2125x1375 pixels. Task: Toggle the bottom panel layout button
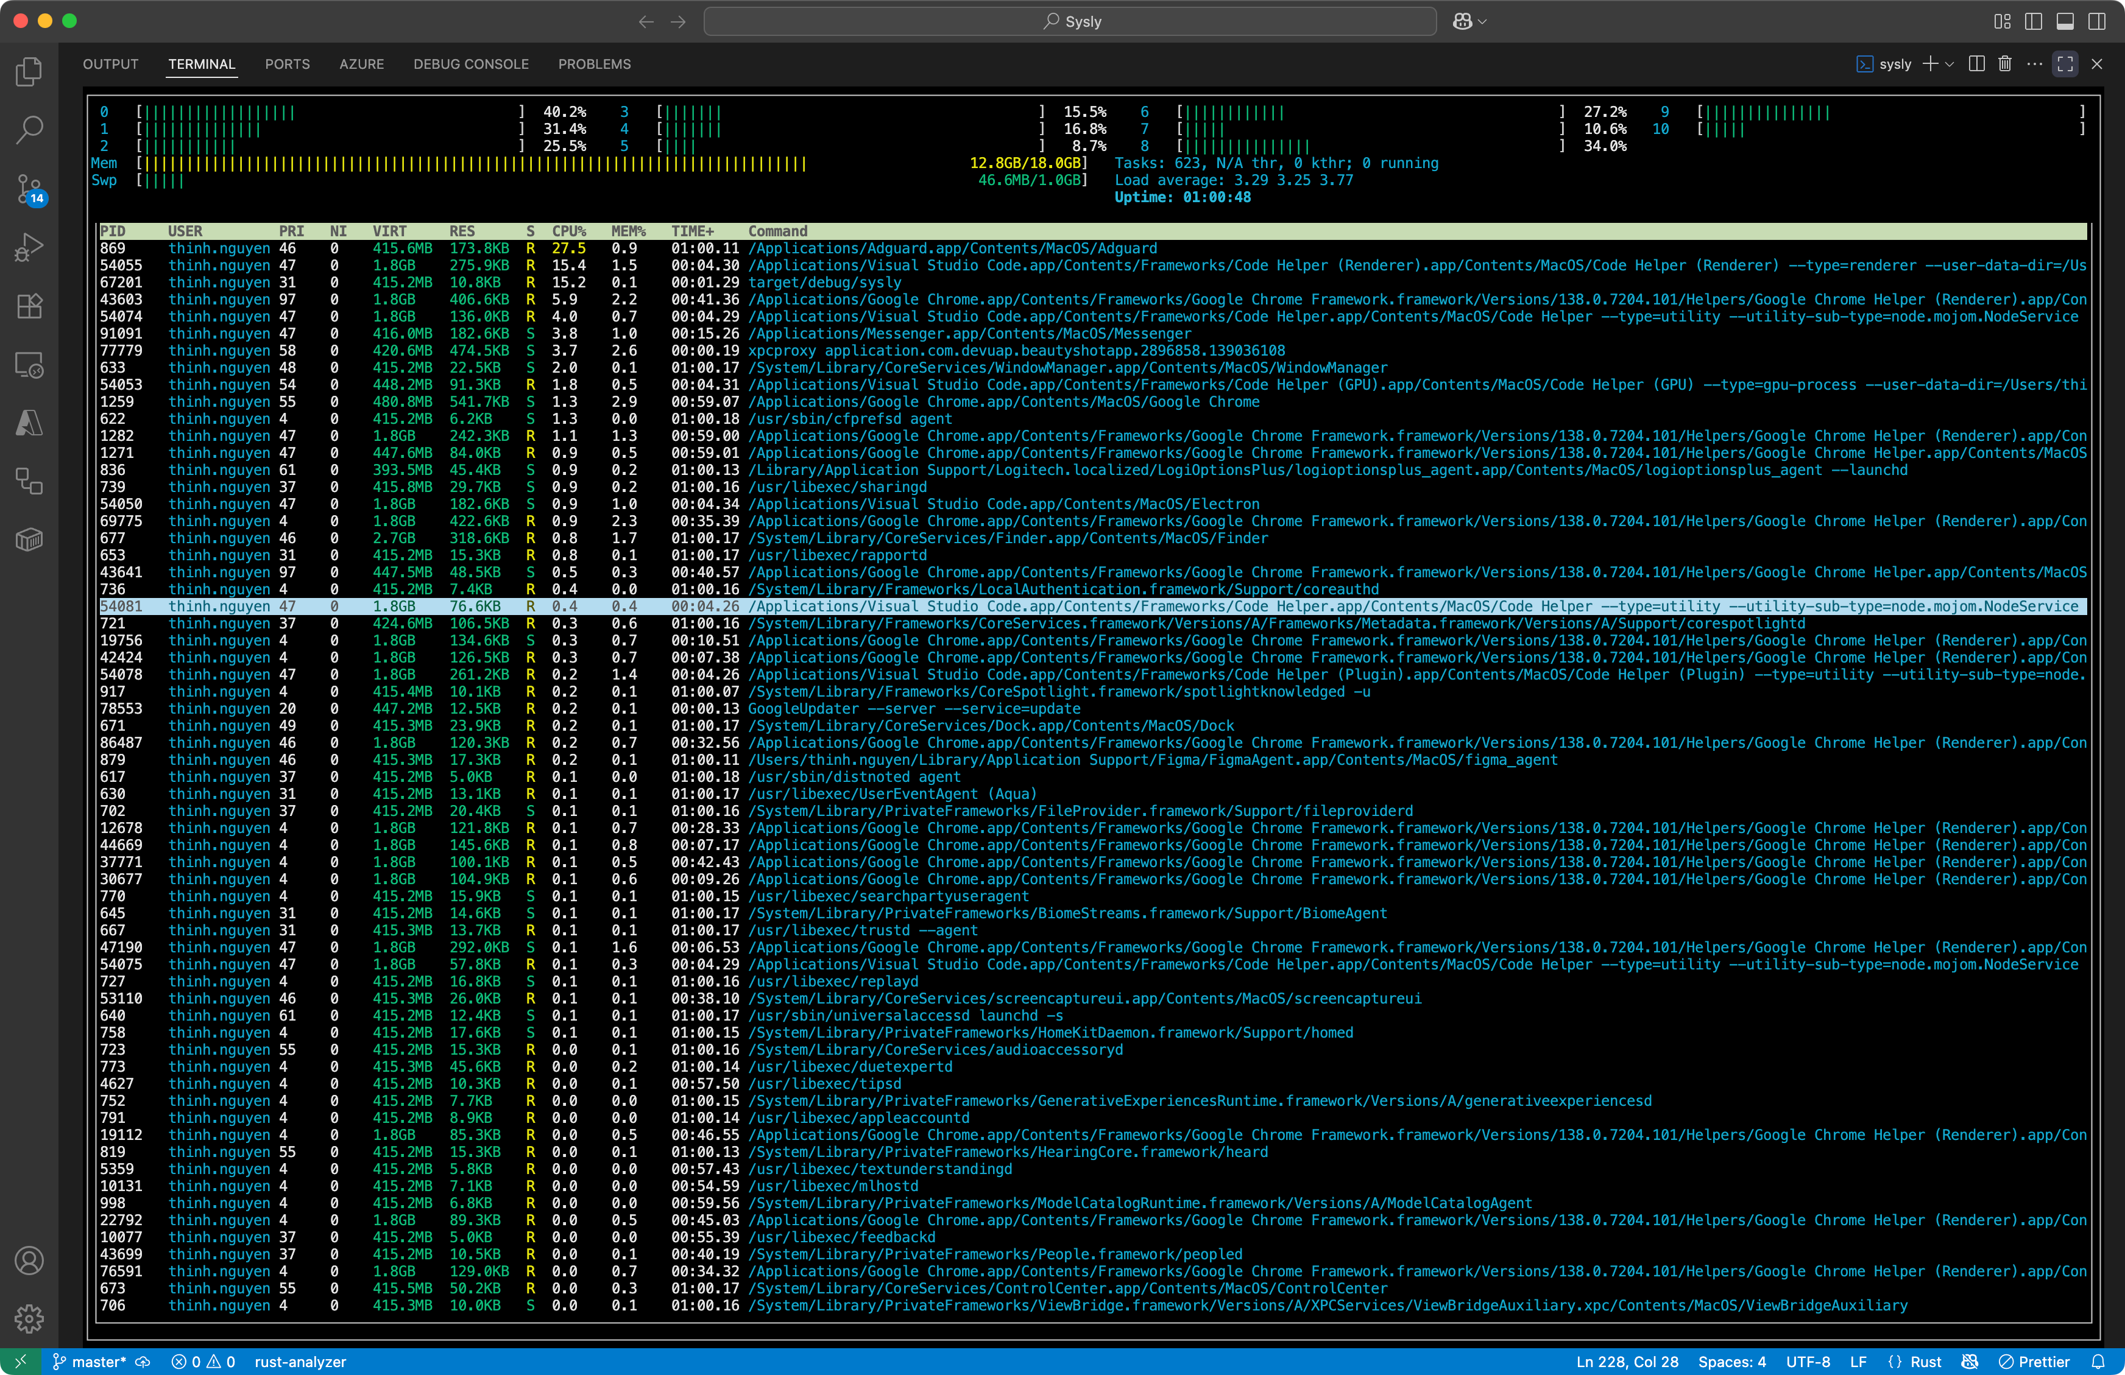pyautogui.click(x=2064, y=21)
